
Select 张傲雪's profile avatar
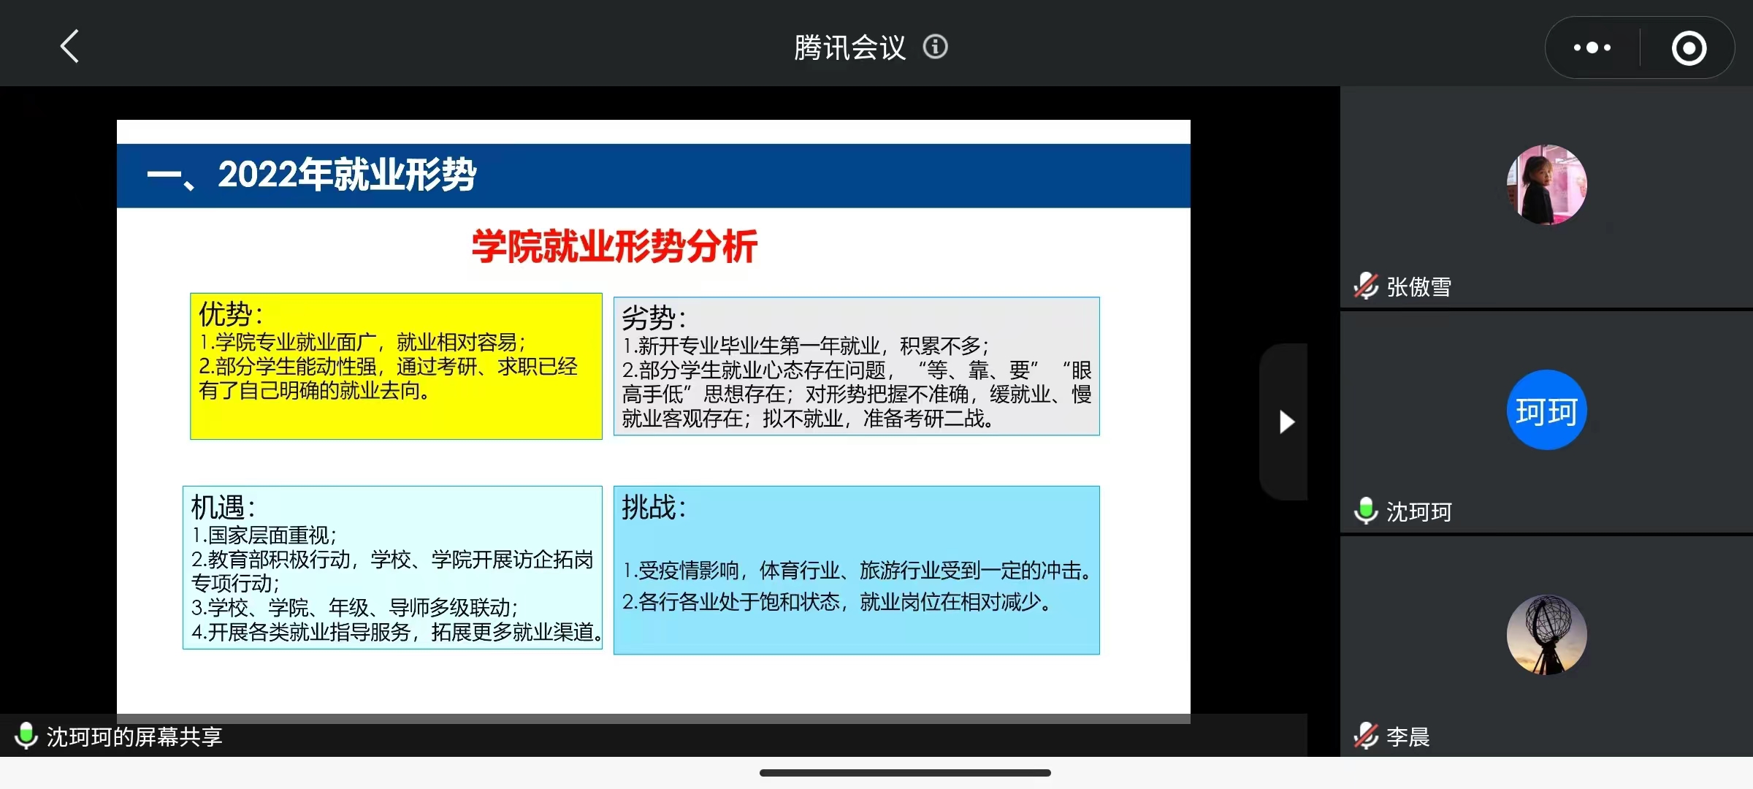tap(1546, 185)
